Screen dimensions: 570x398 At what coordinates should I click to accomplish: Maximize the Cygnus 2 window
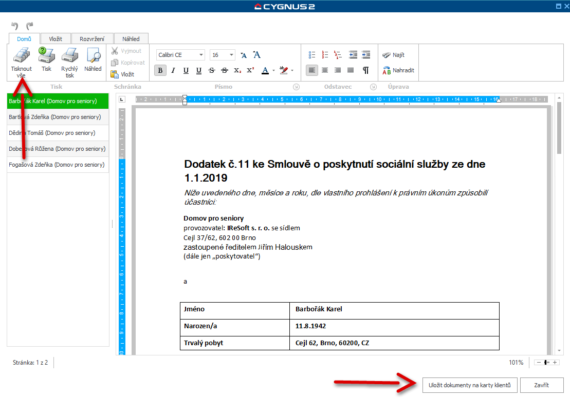pos(558,6)
